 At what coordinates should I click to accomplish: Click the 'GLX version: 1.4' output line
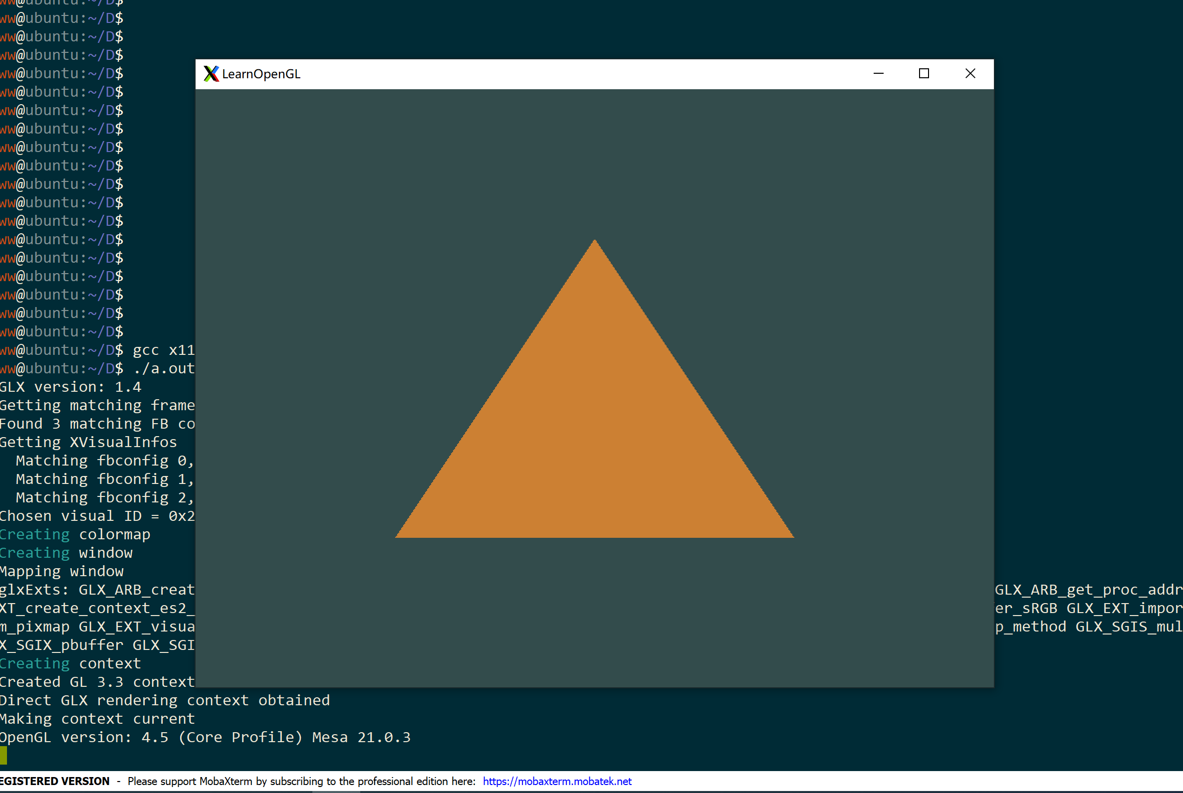pos(70,387)
